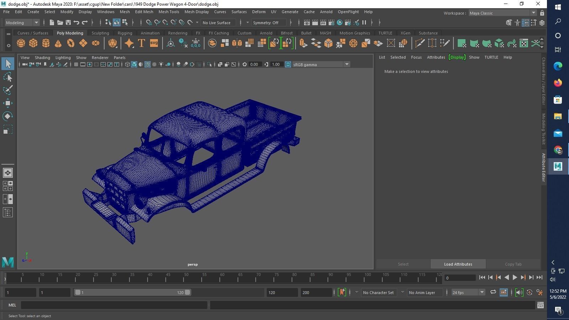
Task: Pick the Scale tool in toolbox
Action: (8, 129)
